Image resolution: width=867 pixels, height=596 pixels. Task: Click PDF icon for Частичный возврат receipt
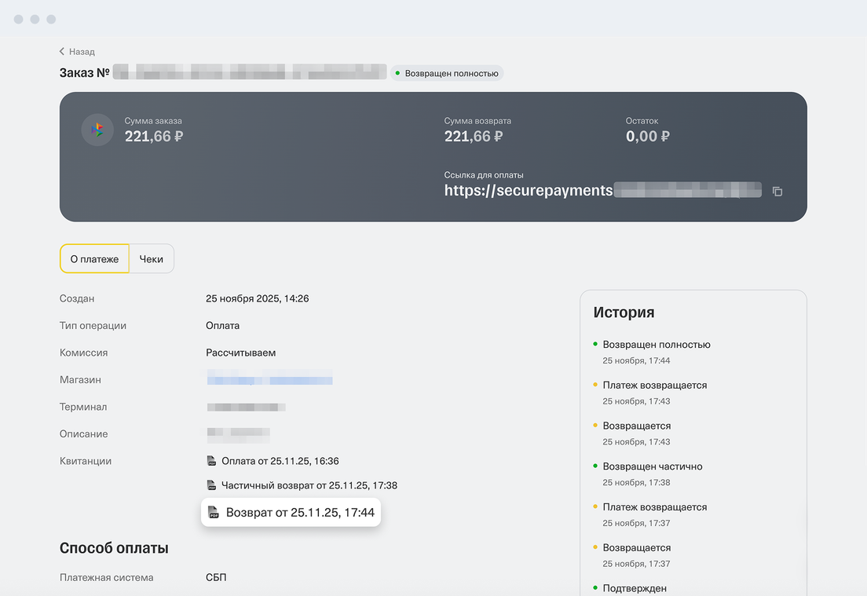pos(211,485)
